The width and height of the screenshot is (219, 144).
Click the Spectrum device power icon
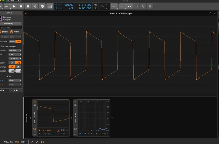coord(75,101)
